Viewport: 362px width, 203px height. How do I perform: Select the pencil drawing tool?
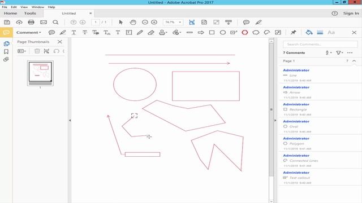click(x=140, y=33)
